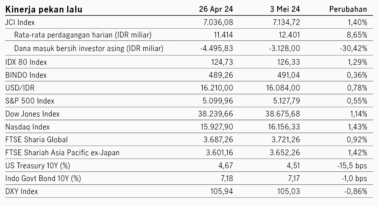The image size is (379, 206).
Task: Click the 'Perubahan' column header
Action: pyautogui.click(x=348, y=9)
